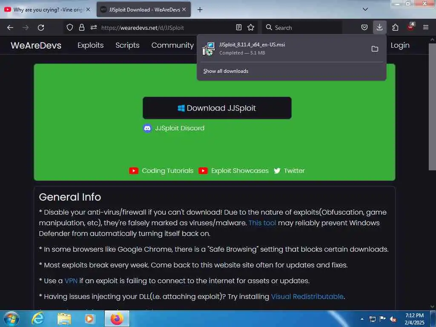The width and height of the screenshot is (436, 327).
Task: Open Exploit Showcases YouTube link
Action: coord(240,170)
